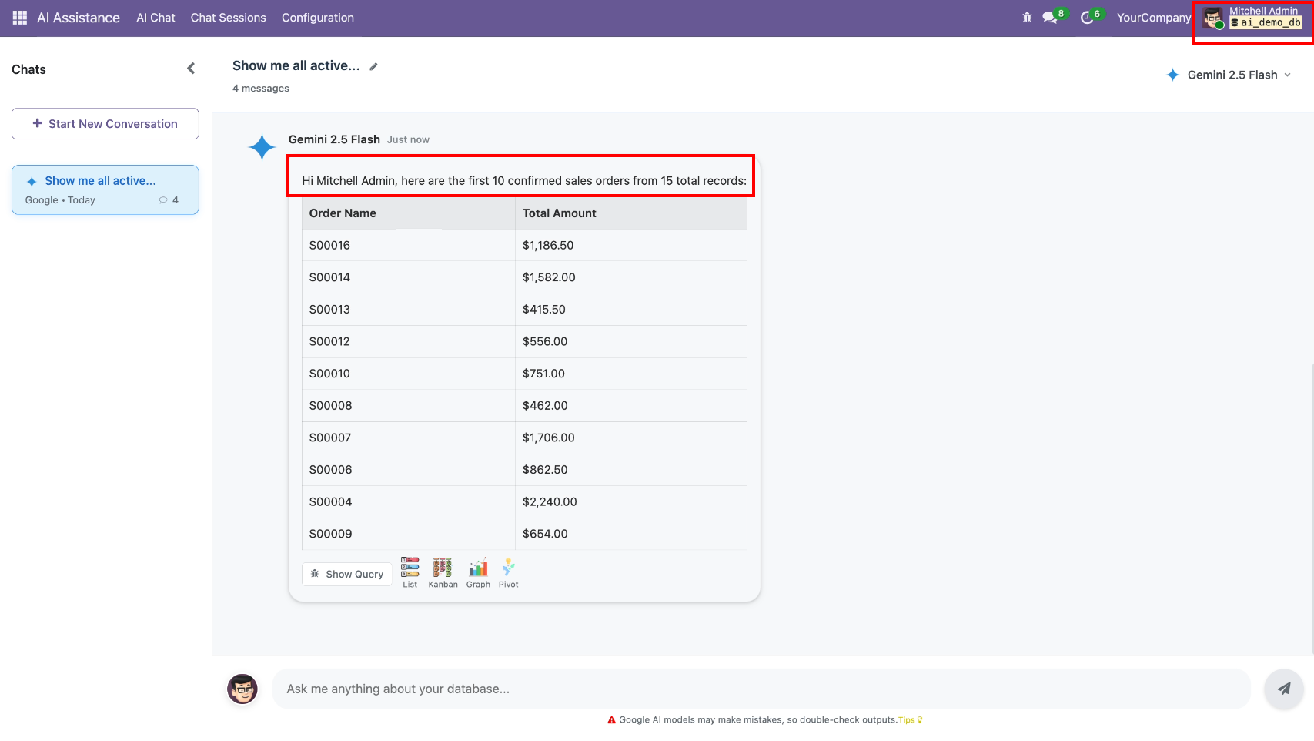Go to AI Assistance app home

[x=79, y=18]
